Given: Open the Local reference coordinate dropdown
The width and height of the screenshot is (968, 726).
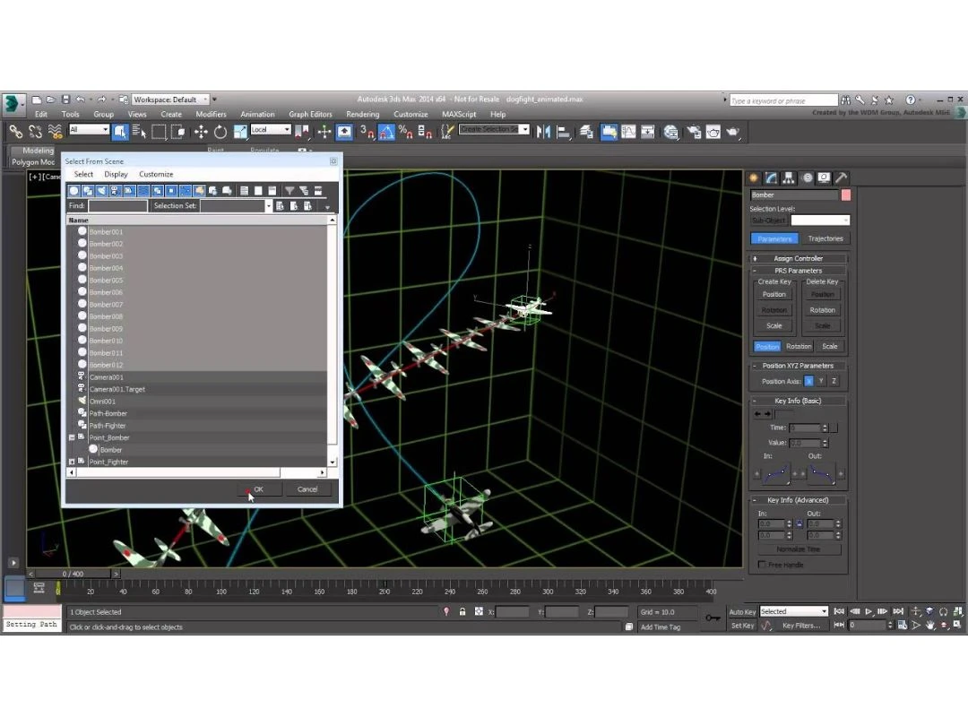Looking at the screenshot, I should pos(271,129).
